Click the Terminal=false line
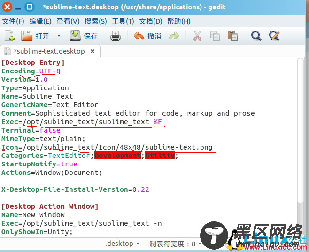309x252 pixels. [31, 130]
